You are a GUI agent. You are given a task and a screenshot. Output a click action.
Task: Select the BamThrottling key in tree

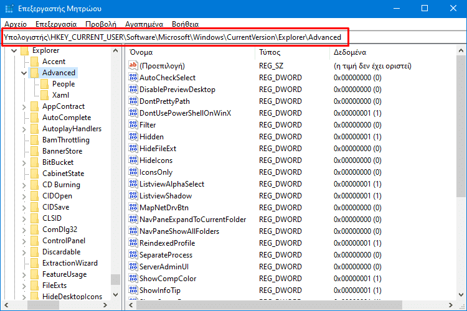click(x=66, y=140)
